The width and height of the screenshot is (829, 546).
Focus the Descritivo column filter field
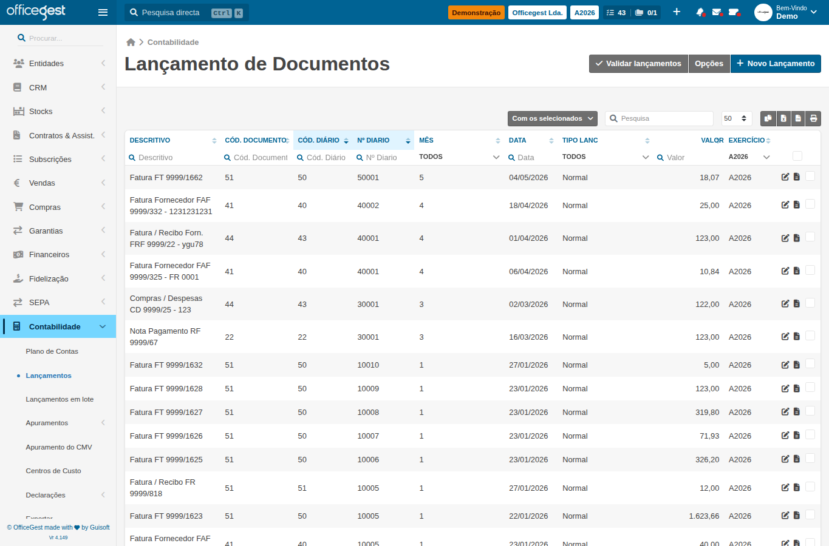(173, 158)
